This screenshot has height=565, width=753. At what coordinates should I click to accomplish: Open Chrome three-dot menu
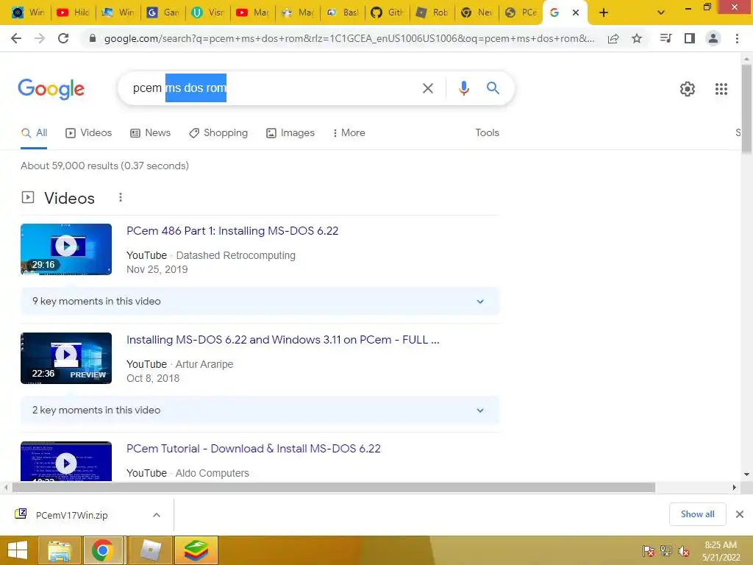coord(737,38)
